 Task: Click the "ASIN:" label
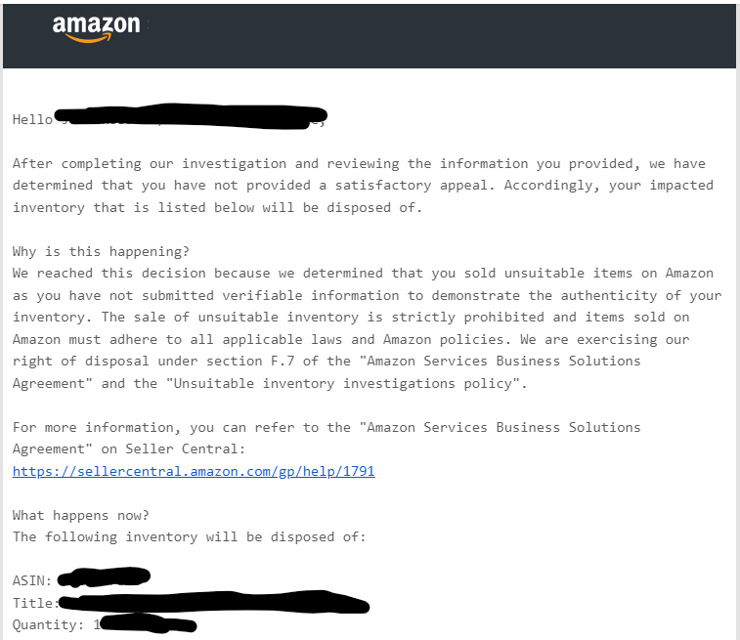pyautogui.click(x=32, y=580)
